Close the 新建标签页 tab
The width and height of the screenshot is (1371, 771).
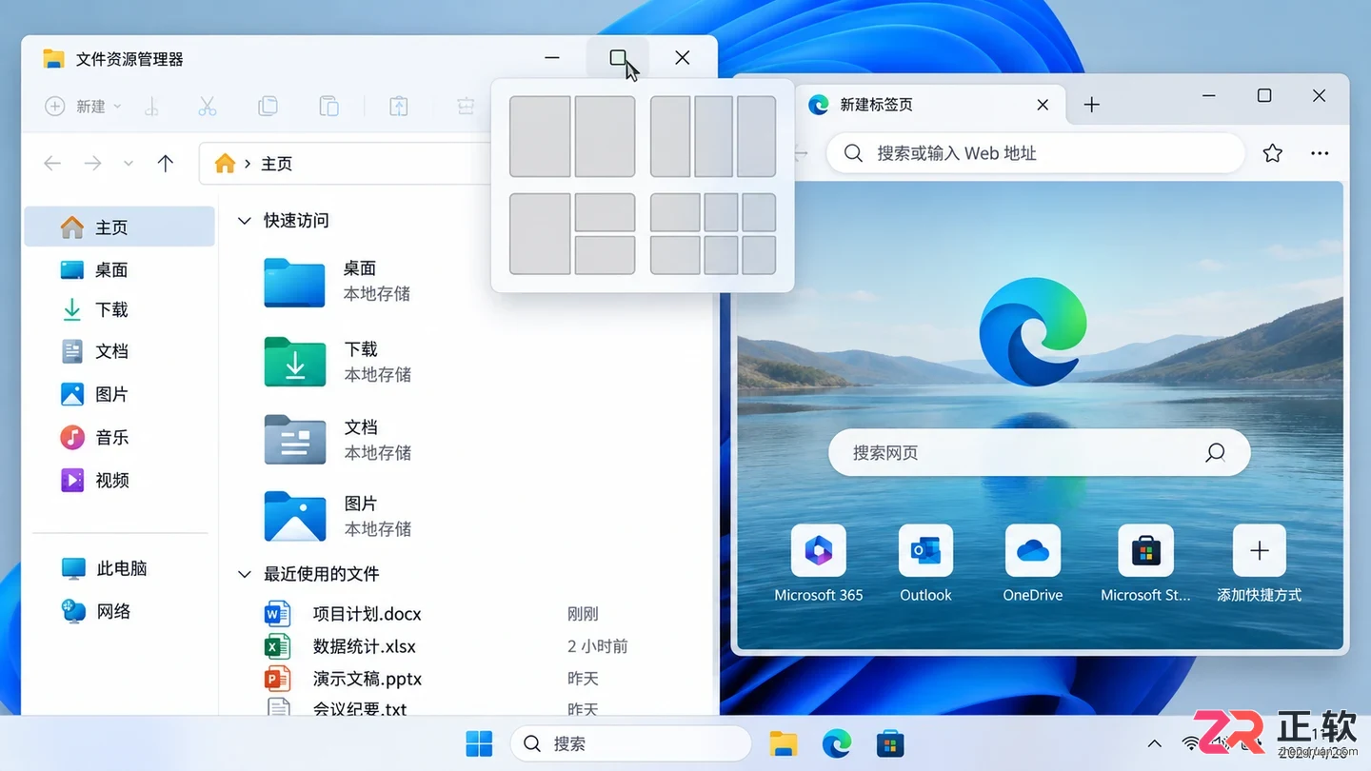[1043, 105]
